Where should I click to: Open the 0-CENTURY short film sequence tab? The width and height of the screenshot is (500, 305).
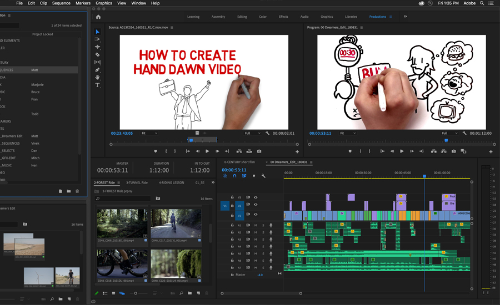click(239, 162)
